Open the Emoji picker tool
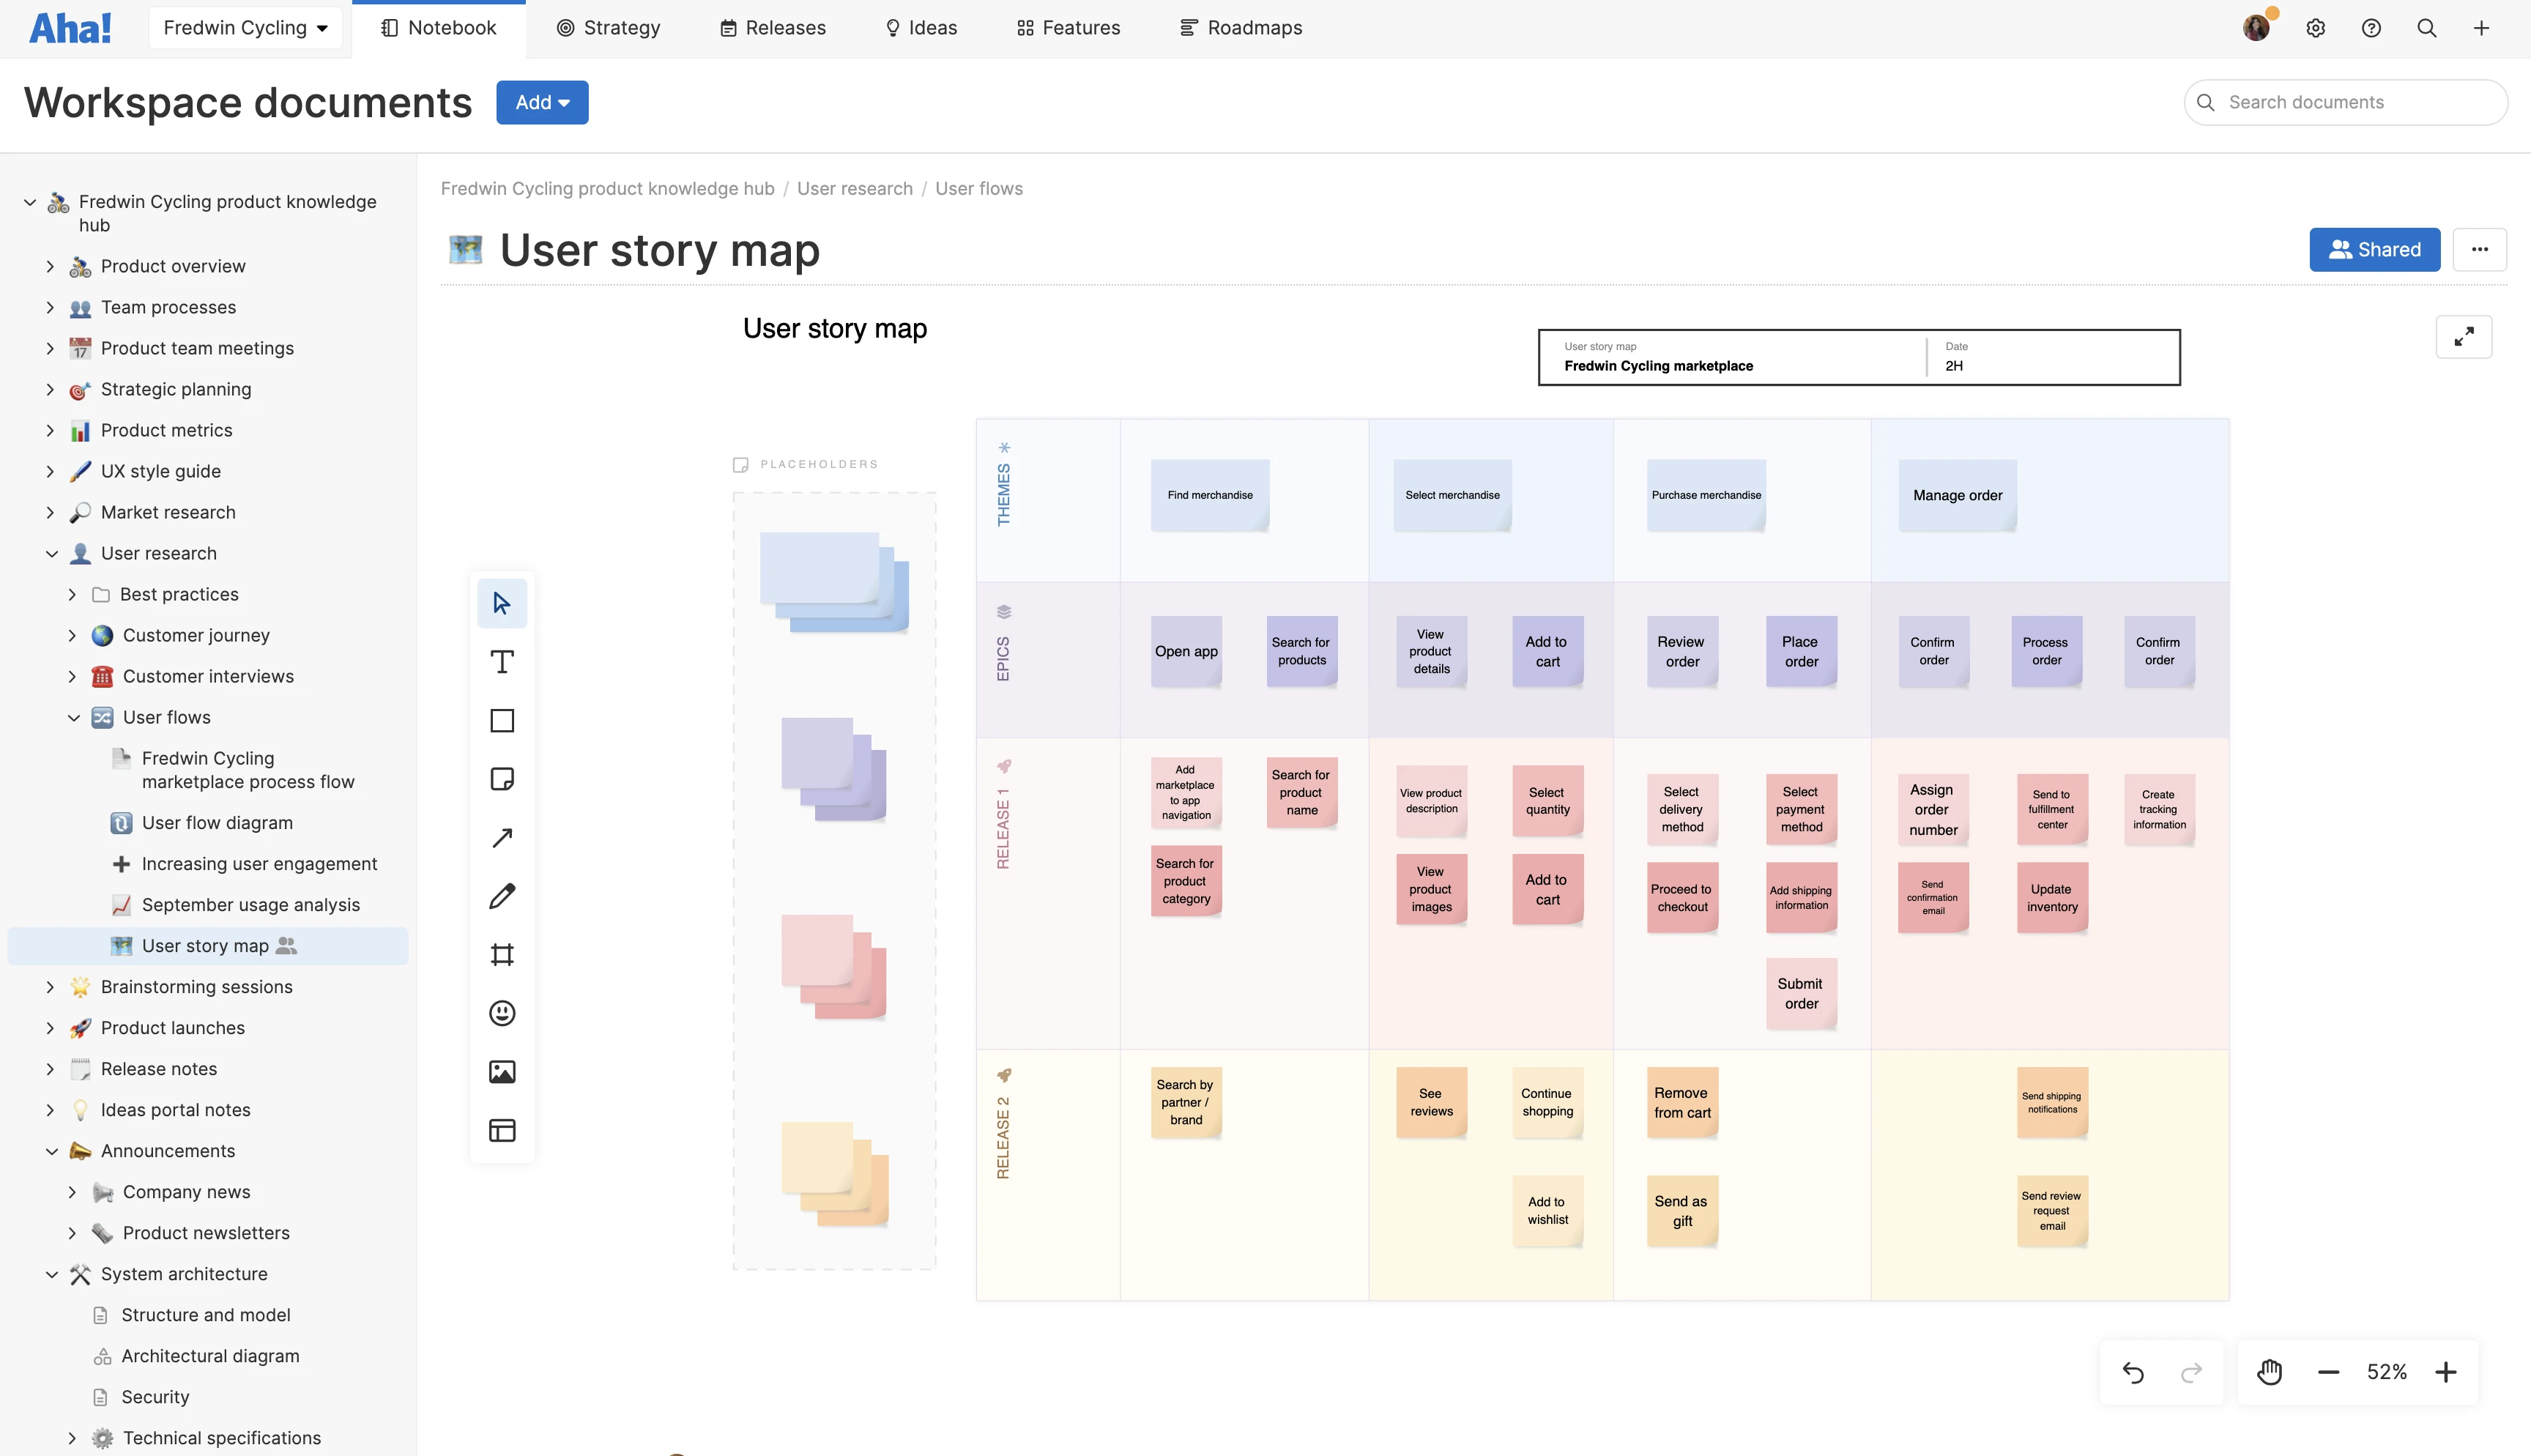 click(502, 1013)
